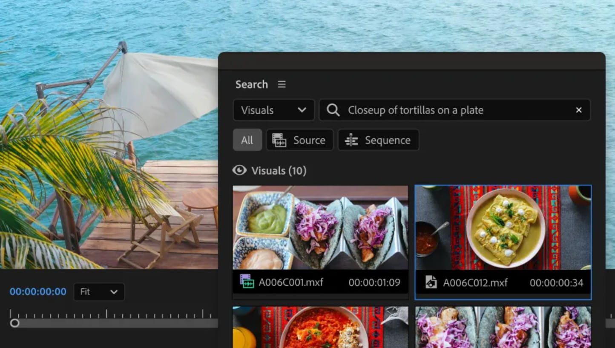The image size is (615, 348).
Task: Click the chevron arrow in Fit dropdown
Action: tap(114, 292)
